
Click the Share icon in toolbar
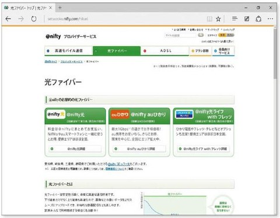click(258, 19)
